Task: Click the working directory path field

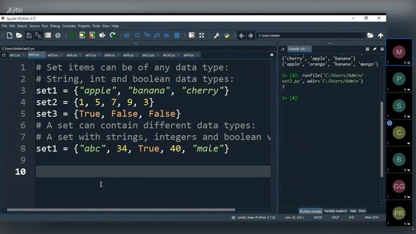Action: [x=310, y=35]
